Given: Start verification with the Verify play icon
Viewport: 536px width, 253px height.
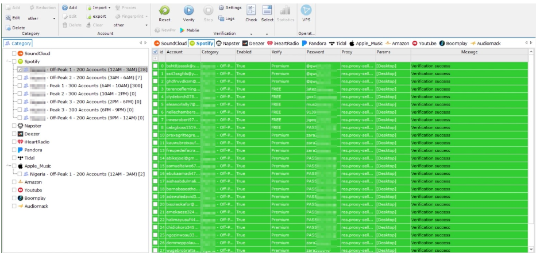Looking at the screenshot, I should coord(188,11).
